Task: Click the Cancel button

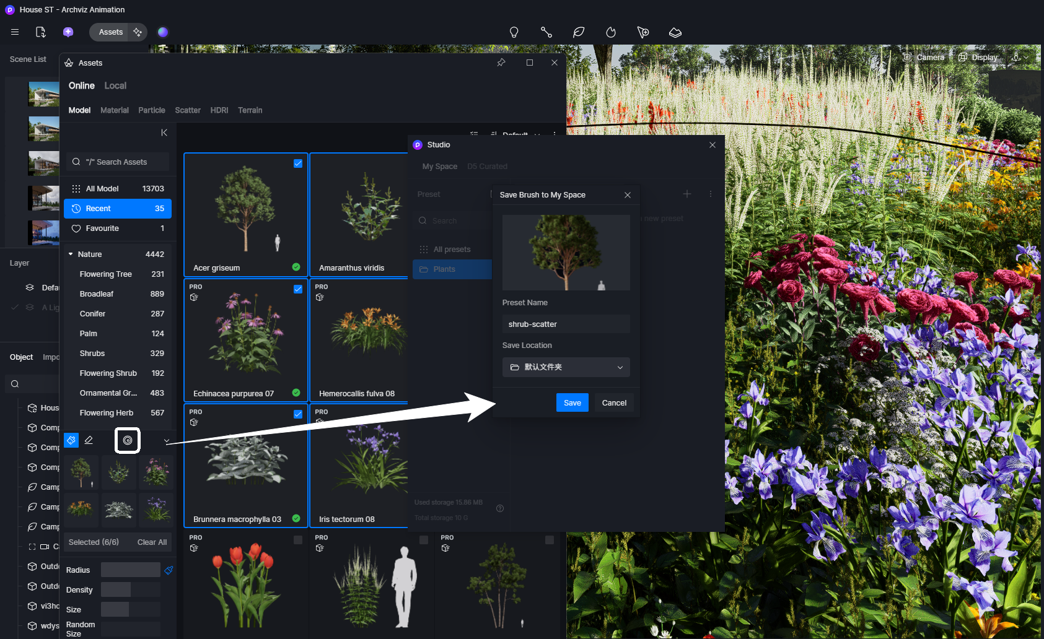Action: [614, 402]
